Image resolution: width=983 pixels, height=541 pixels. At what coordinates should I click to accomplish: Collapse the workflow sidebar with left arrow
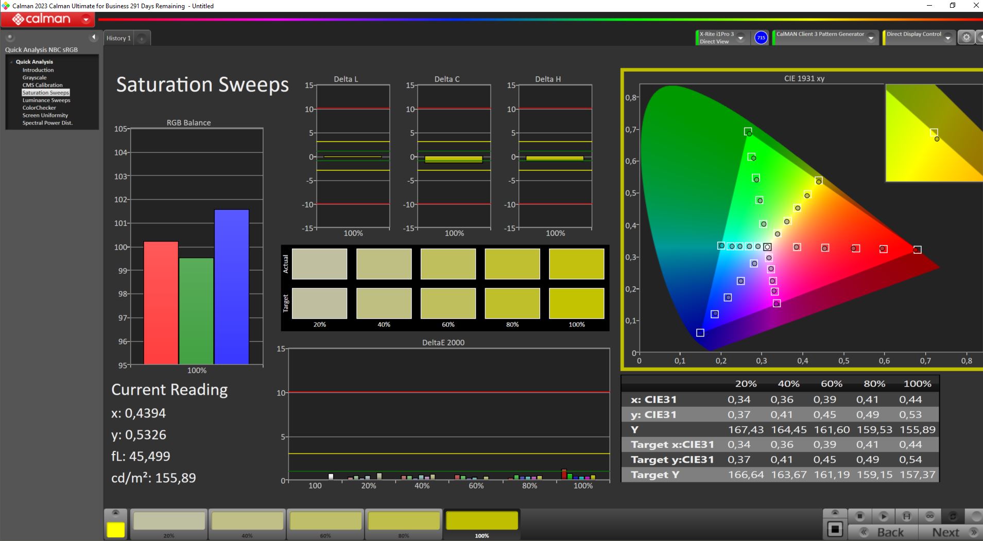pos(93,37)
